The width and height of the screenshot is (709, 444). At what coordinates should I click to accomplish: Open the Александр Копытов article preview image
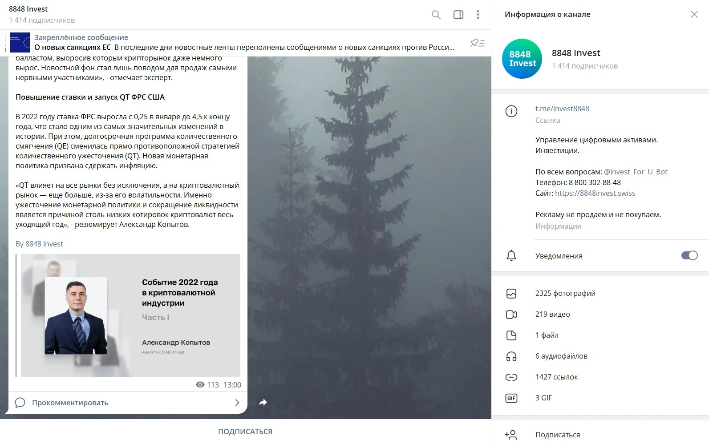(130, 315)
